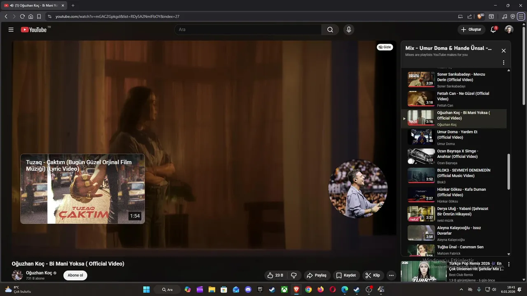Open options for Türkçe Pop Remix 2026
The width and height of the screenshot is (527, 296).
pyautogui.click(x=509, y=264)
